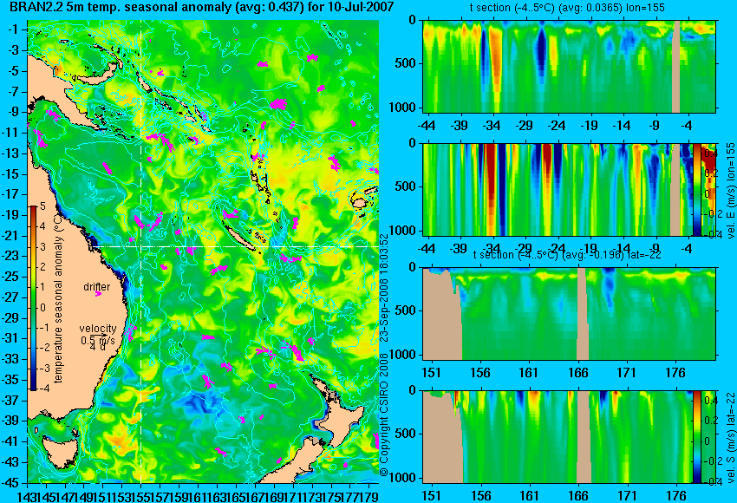737x503 pixels.
Task: Click the white dashed horizontal section line at -22
Action: point(235,246)
